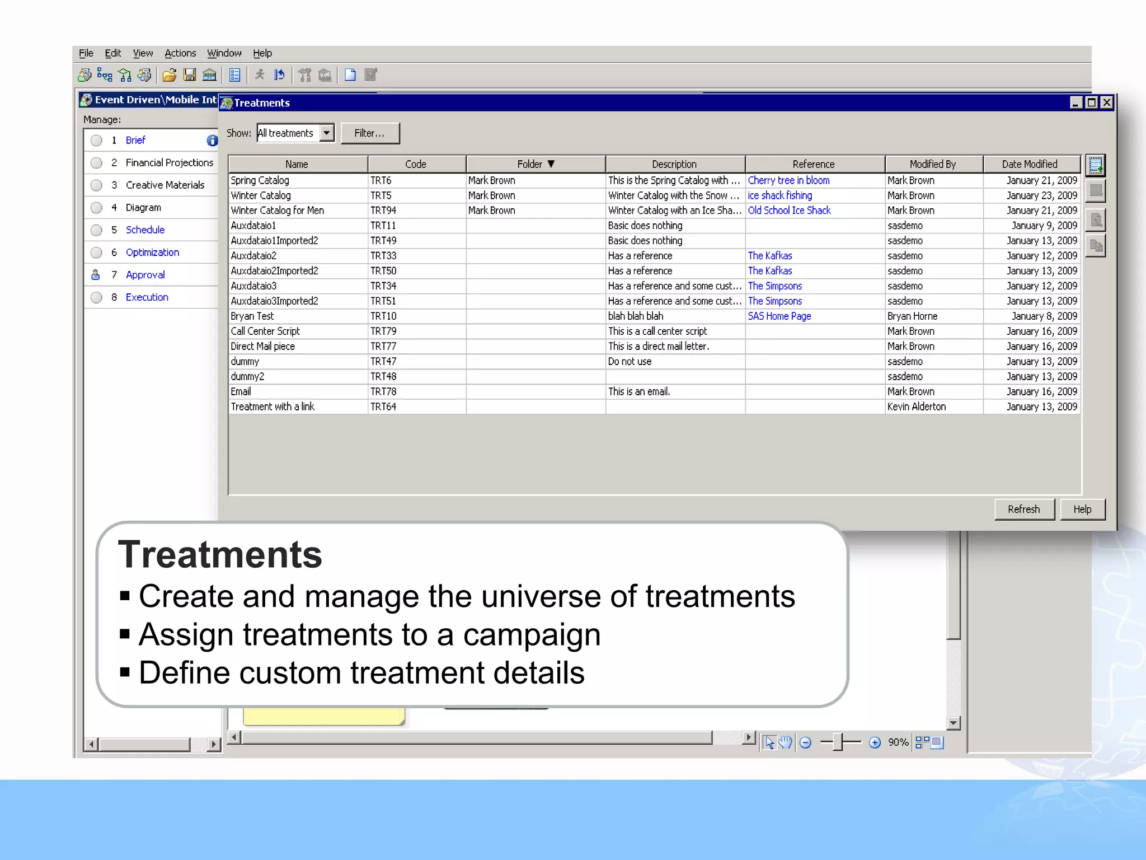1146x860 pixels.
Task: Click the copy treatment icon beside the table
Action: pos(1096,246)
